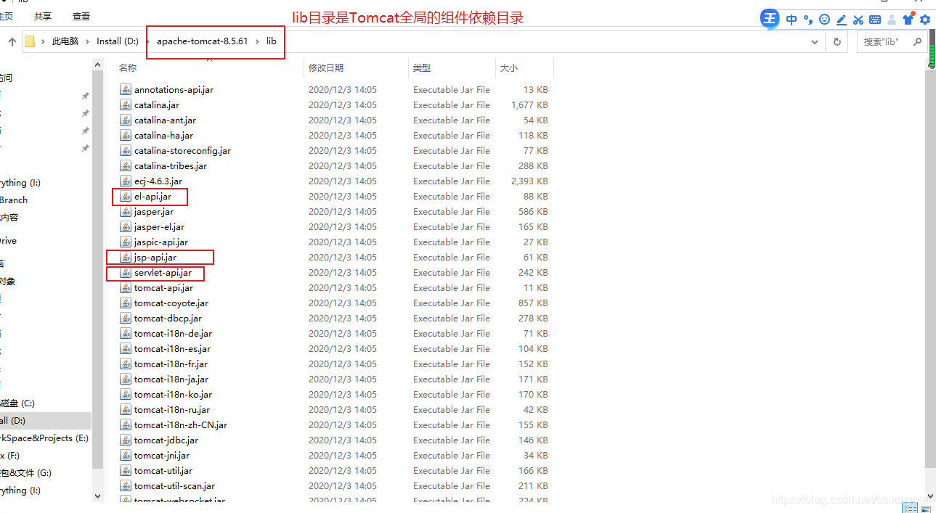Viewport: 936px width, 513px height.
Task: Navigate to apache-tomcat-8.5.61 in the breadcrumb
Action: click(x=203, y=42)
